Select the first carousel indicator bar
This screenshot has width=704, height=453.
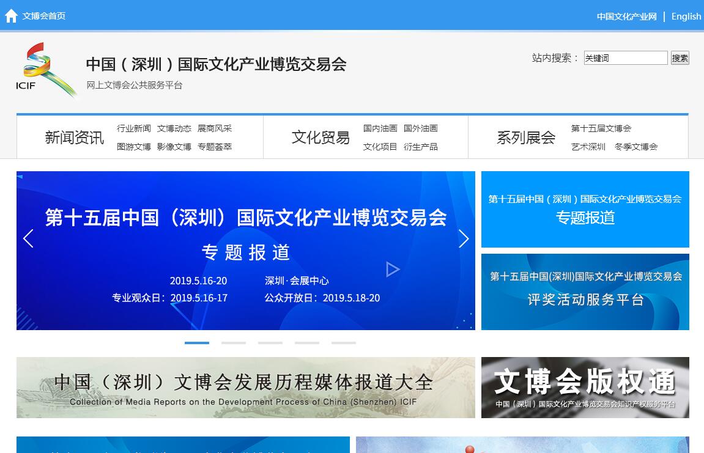click(x=197, y=343)
